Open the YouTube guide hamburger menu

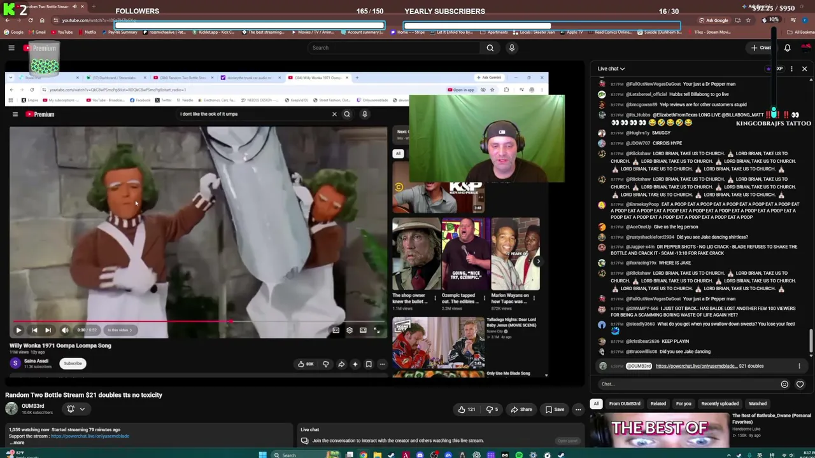pos(11,48)
